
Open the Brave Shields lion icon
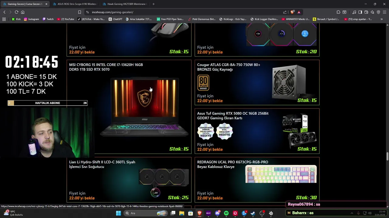coord(292,12)
